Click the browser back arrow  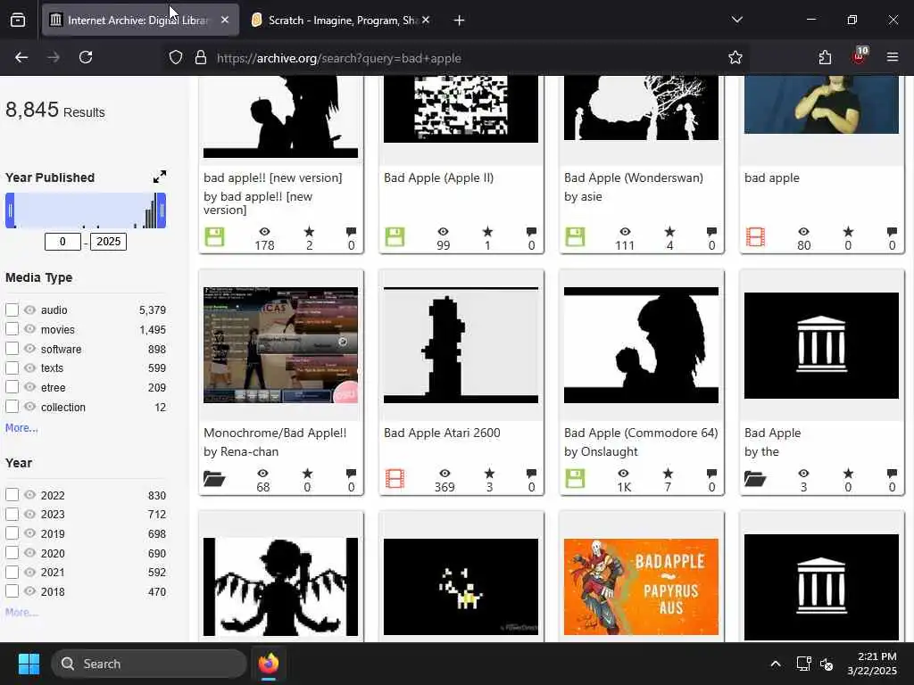[x=21, y=57]
